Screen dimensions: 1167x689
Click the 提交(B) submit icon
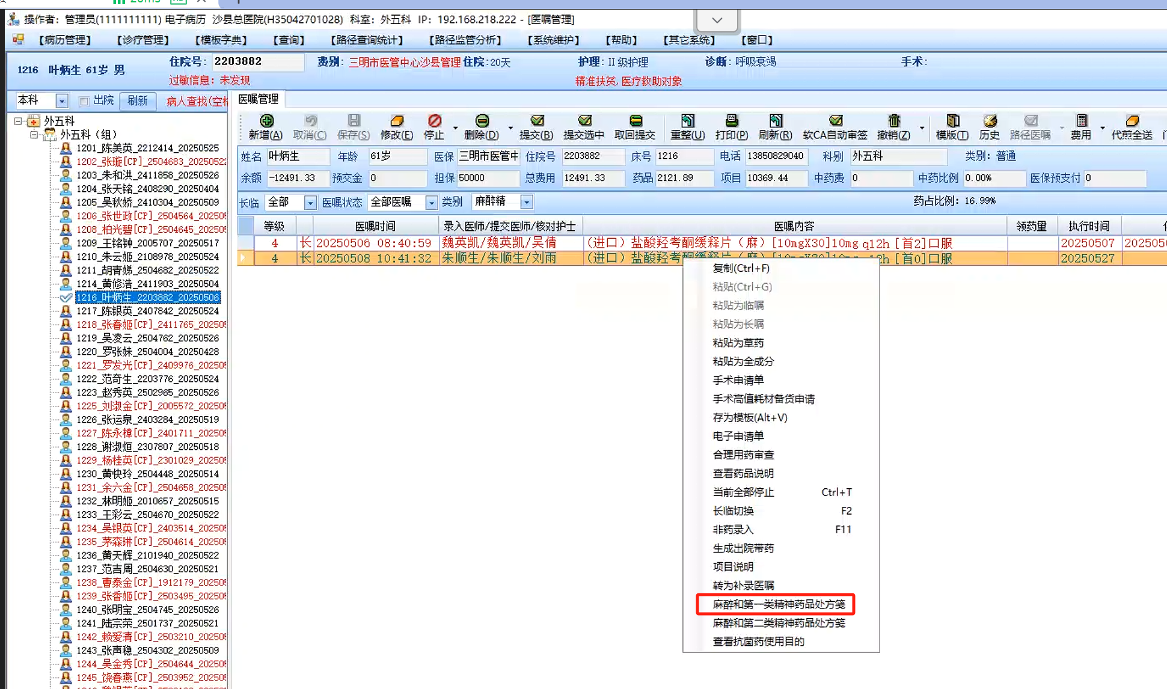(x=536, y=121)
